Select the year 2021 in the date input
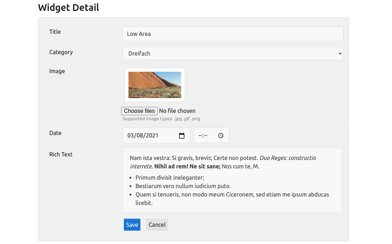The image size is (392, 244). 152,136
